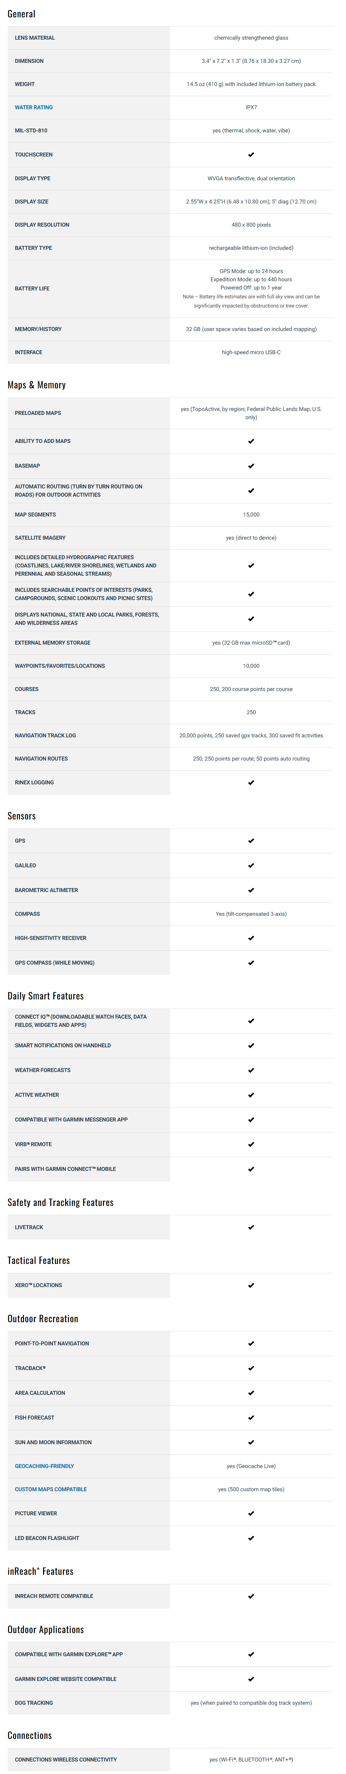Click the Weather Forecasts checkmark
Viewport: 346px width, 1774px height.
251,1070
